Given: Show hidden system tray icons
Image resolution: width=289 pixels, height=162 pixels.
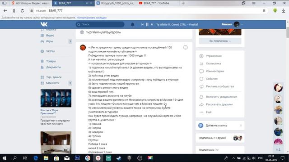Looking at the screenshot, I should (233, 158).
